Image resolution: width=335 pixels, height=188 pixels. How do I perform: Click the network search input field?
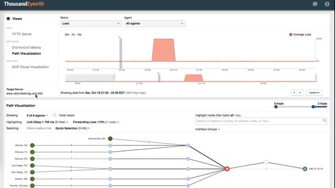click(261, 121)
